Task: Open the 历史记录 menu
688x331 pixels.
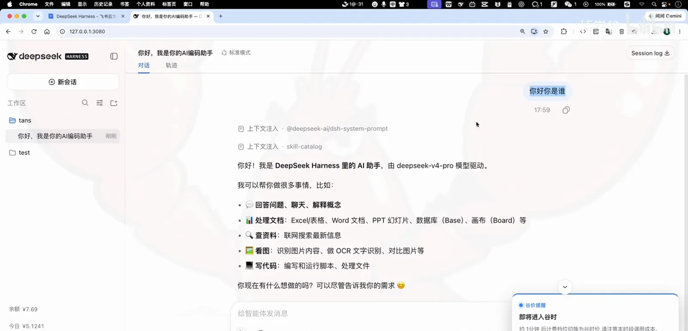Action: (103, 4)
